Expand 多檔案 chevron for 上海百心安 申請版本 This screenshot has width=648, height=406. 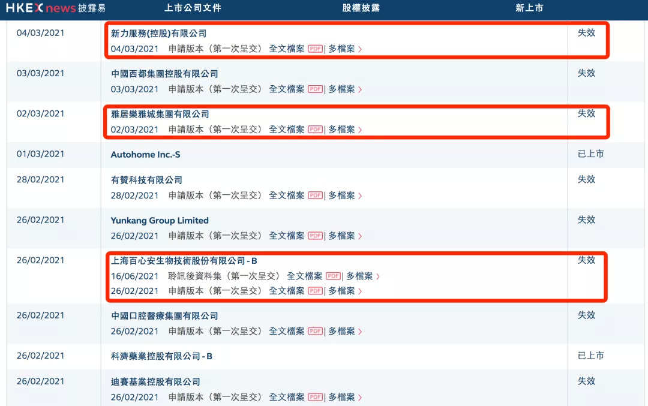pyautogui.click(x=361, y=291)
